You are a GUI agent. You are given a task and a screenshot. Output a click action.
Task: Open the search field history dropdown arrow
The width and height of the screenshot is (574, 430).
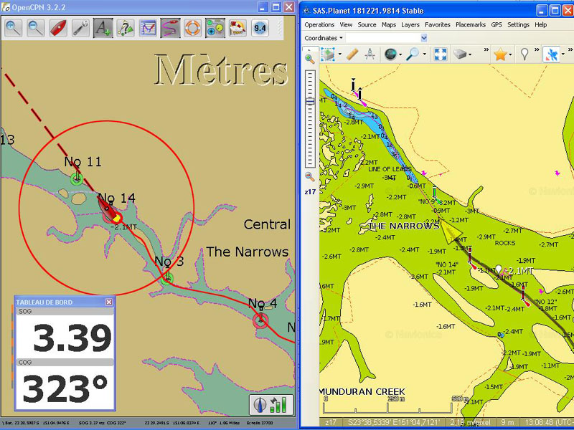pos(424,38)
